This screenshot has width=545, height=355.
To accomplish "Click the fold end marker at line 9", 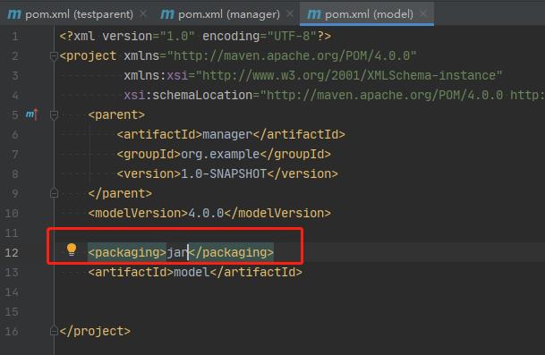I will (54, 193).
